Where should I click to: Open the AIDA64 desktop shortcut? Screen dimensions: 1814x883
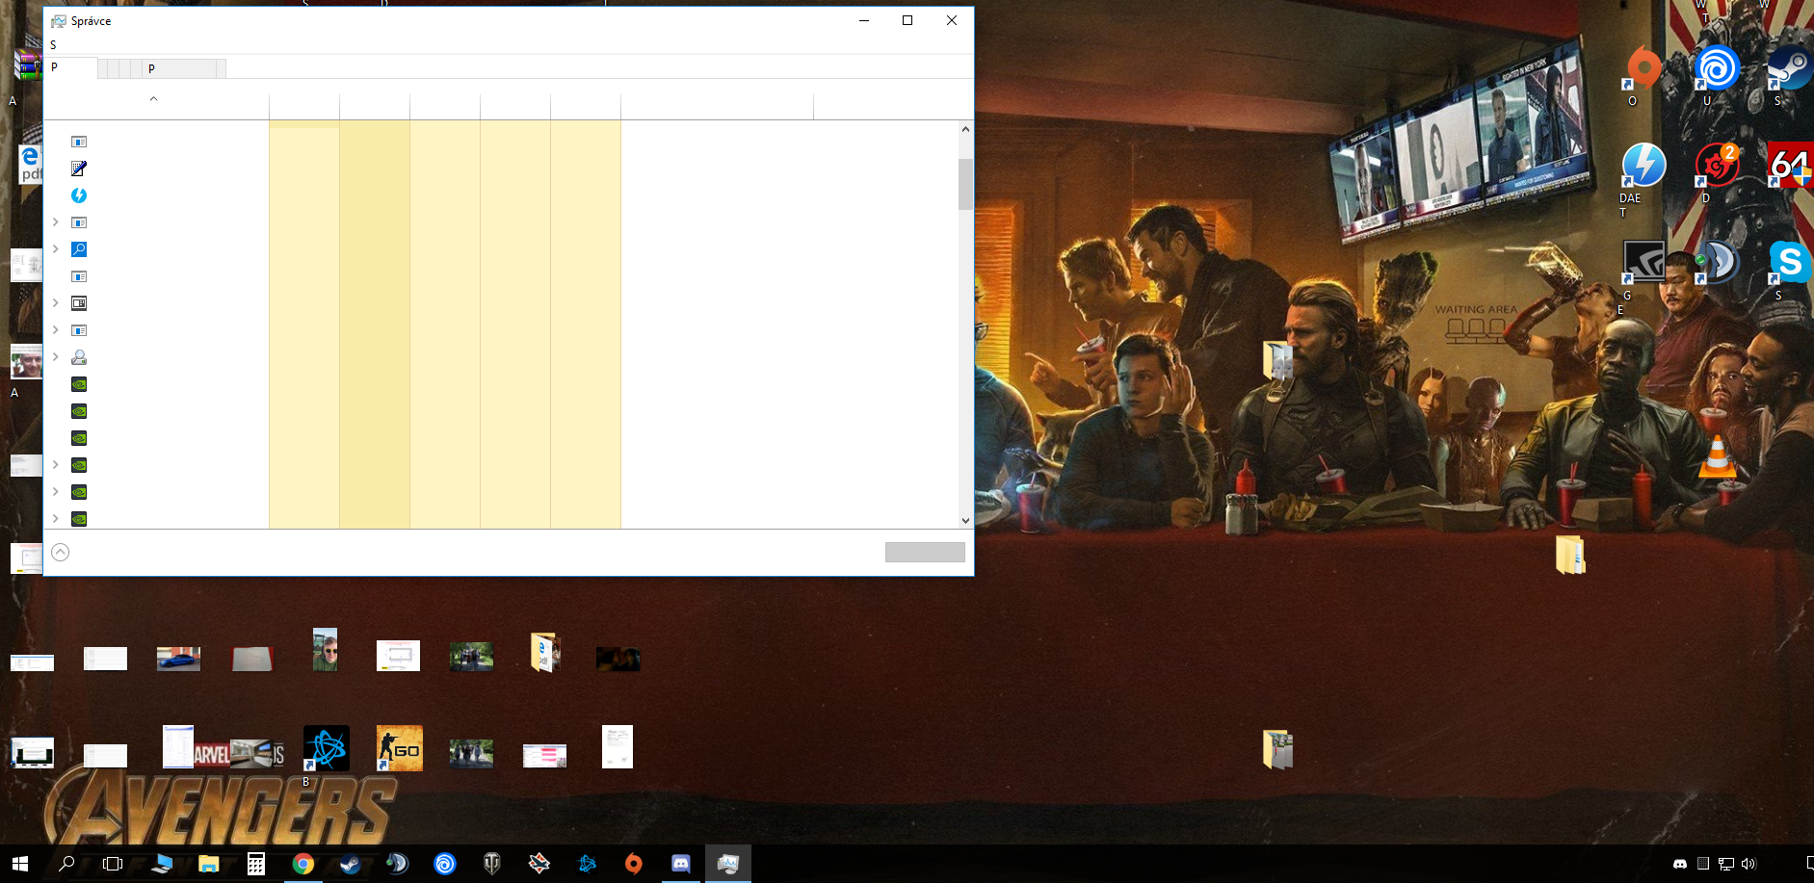click(x=1789, y=166)
